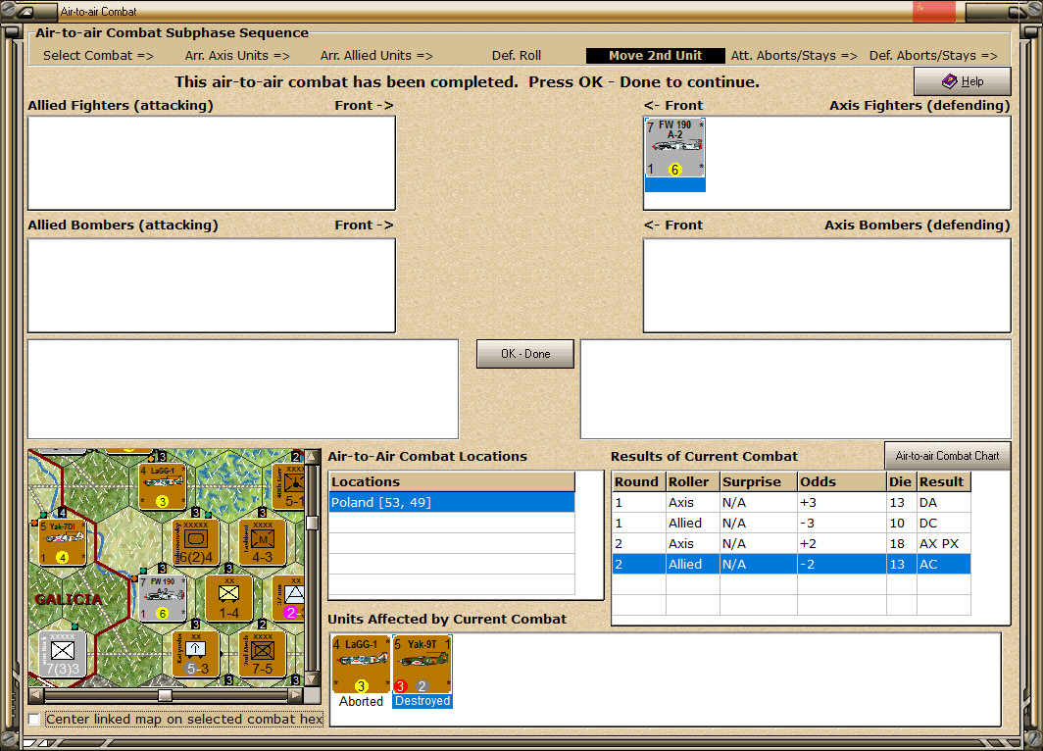Click the Def. Aborts/Stays subphase step

click(x=933, y=56)
